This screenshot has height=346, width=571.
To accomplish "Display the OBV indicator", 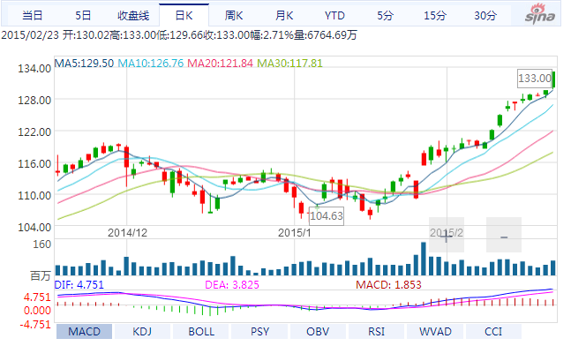I will click(318, 332).
